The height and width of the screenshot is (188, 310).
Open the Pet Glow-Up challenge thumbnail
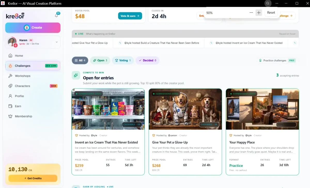pyautogui.click(x=185, y=109)
